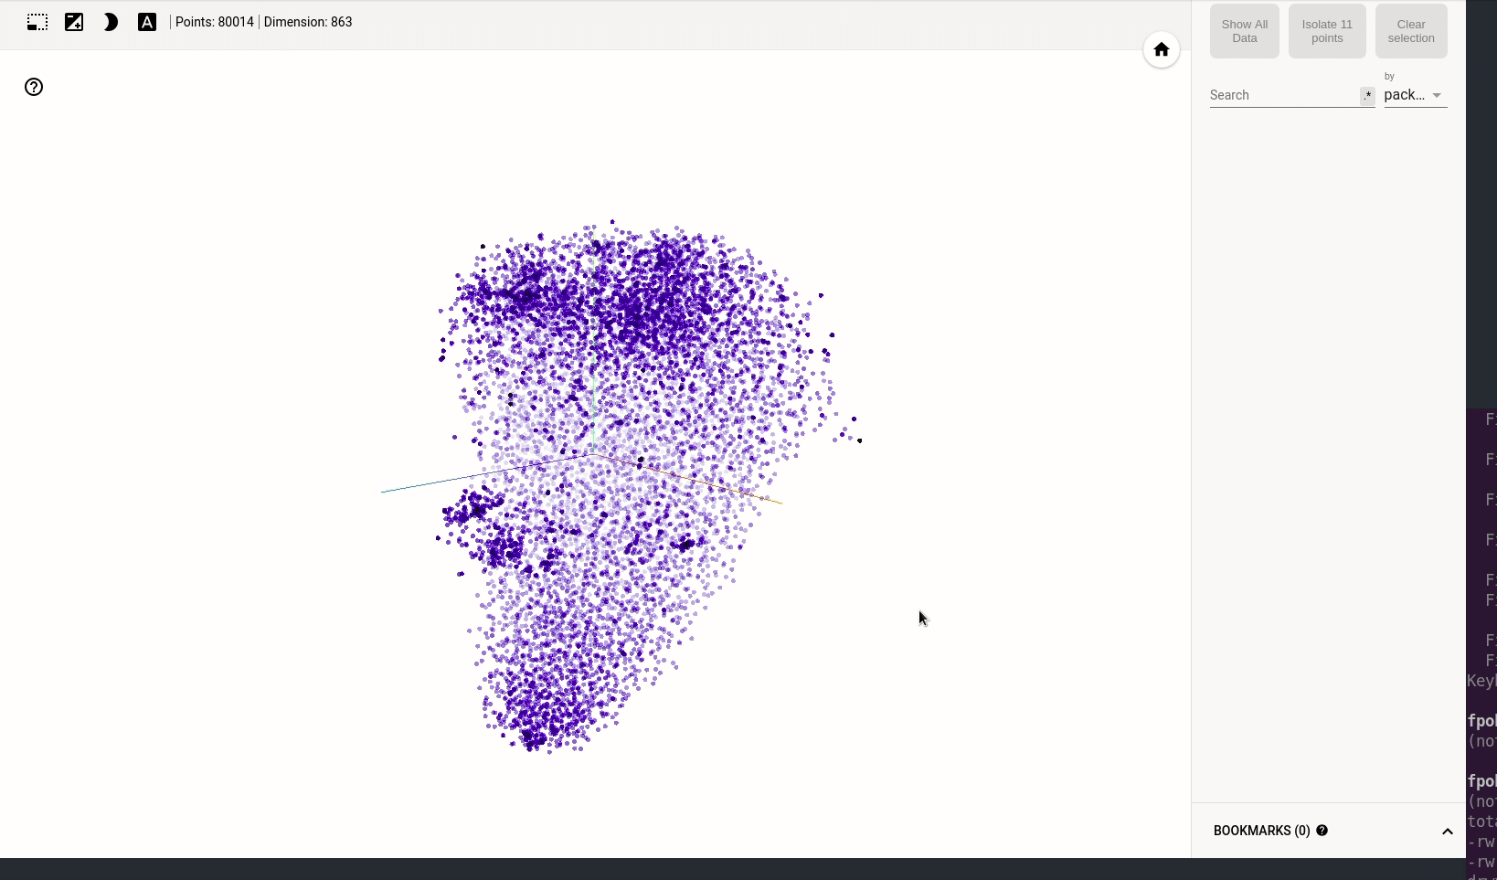
Task: Toggle the regex search option
Action: 1367,95
